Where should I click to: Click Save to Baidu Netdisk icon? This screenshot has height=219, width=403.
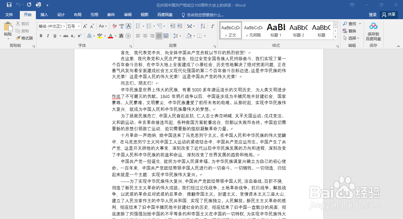[x=373, y=31]
